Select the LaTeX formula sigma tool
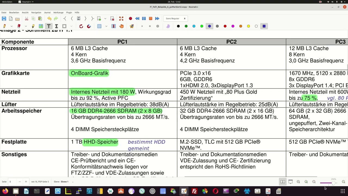 (x=57, y=26)
